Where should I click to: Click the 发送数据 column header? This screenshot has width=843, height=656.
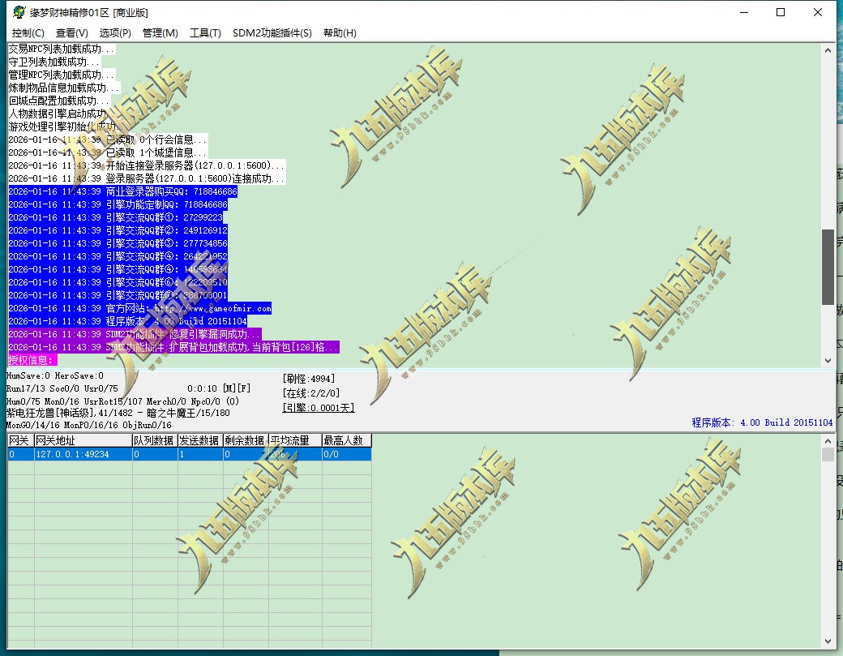pos(200,440)
